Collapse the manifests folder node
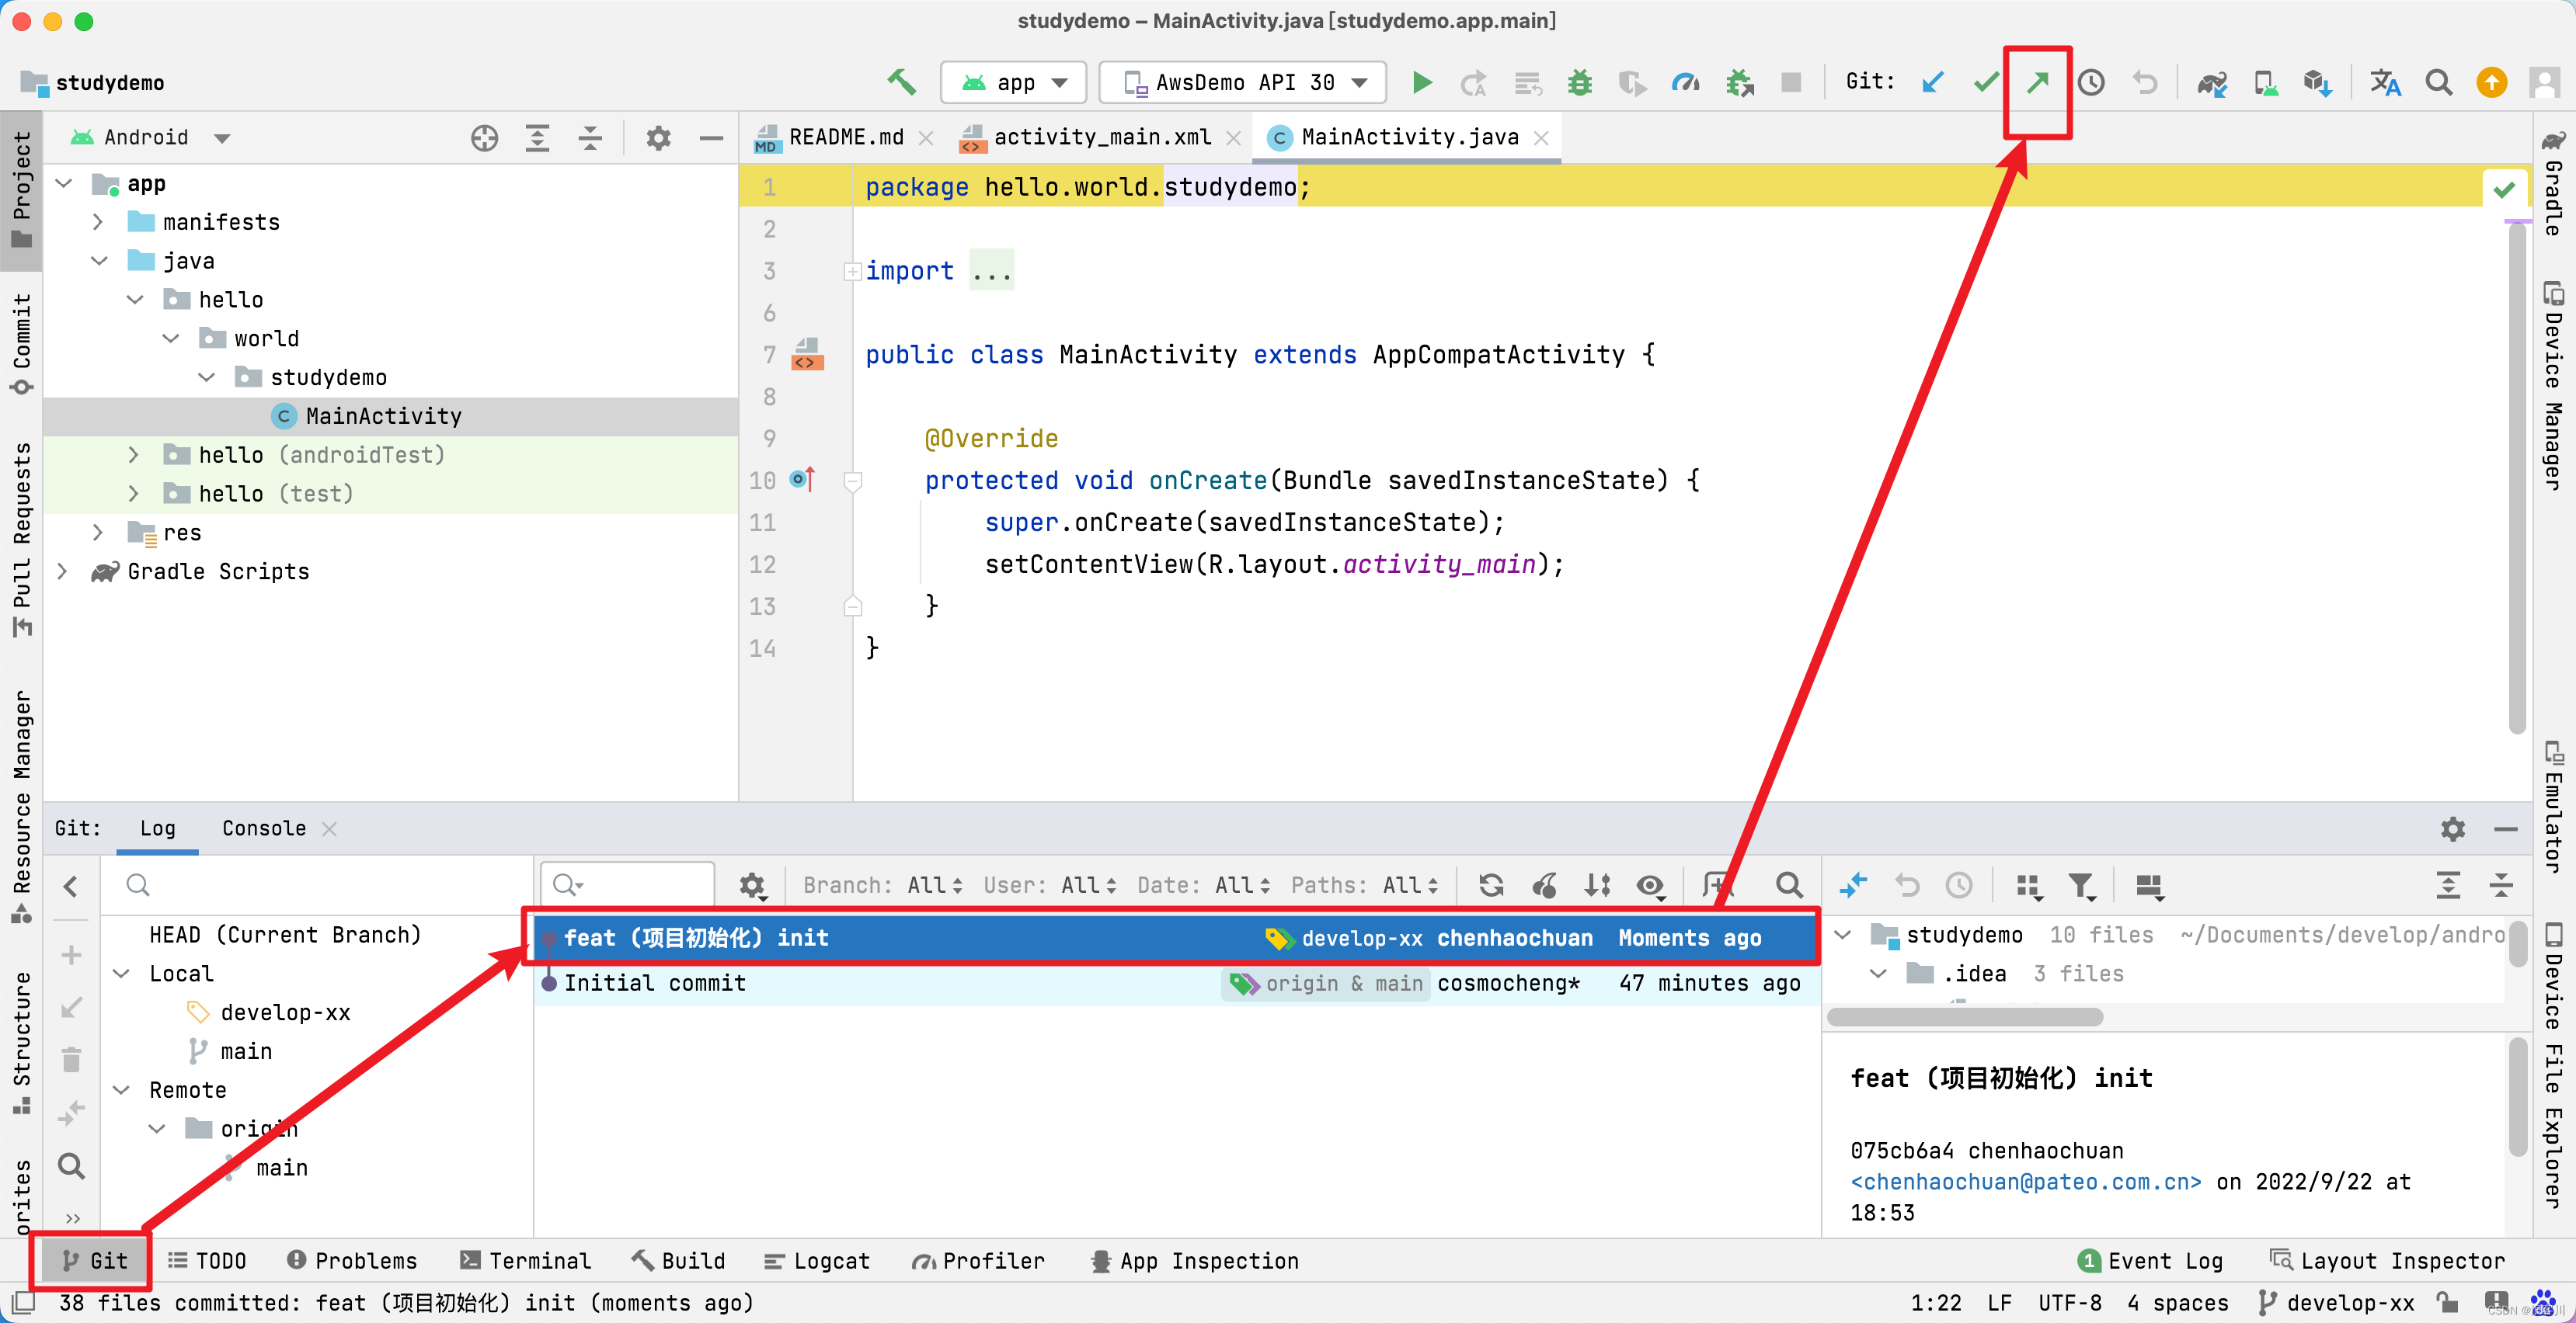Viewport: 2576px width, 1323px height. coord(98,222)
